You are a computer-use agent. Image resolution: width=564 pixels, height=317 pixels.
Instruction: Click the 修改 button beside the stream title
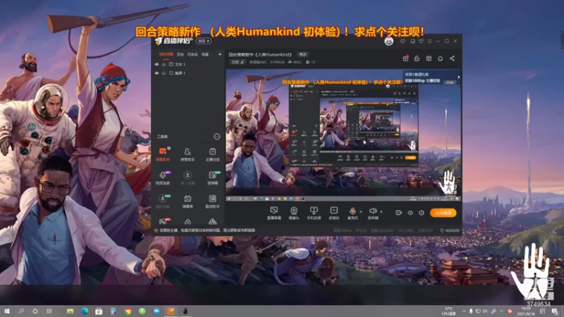coord(302,55)
